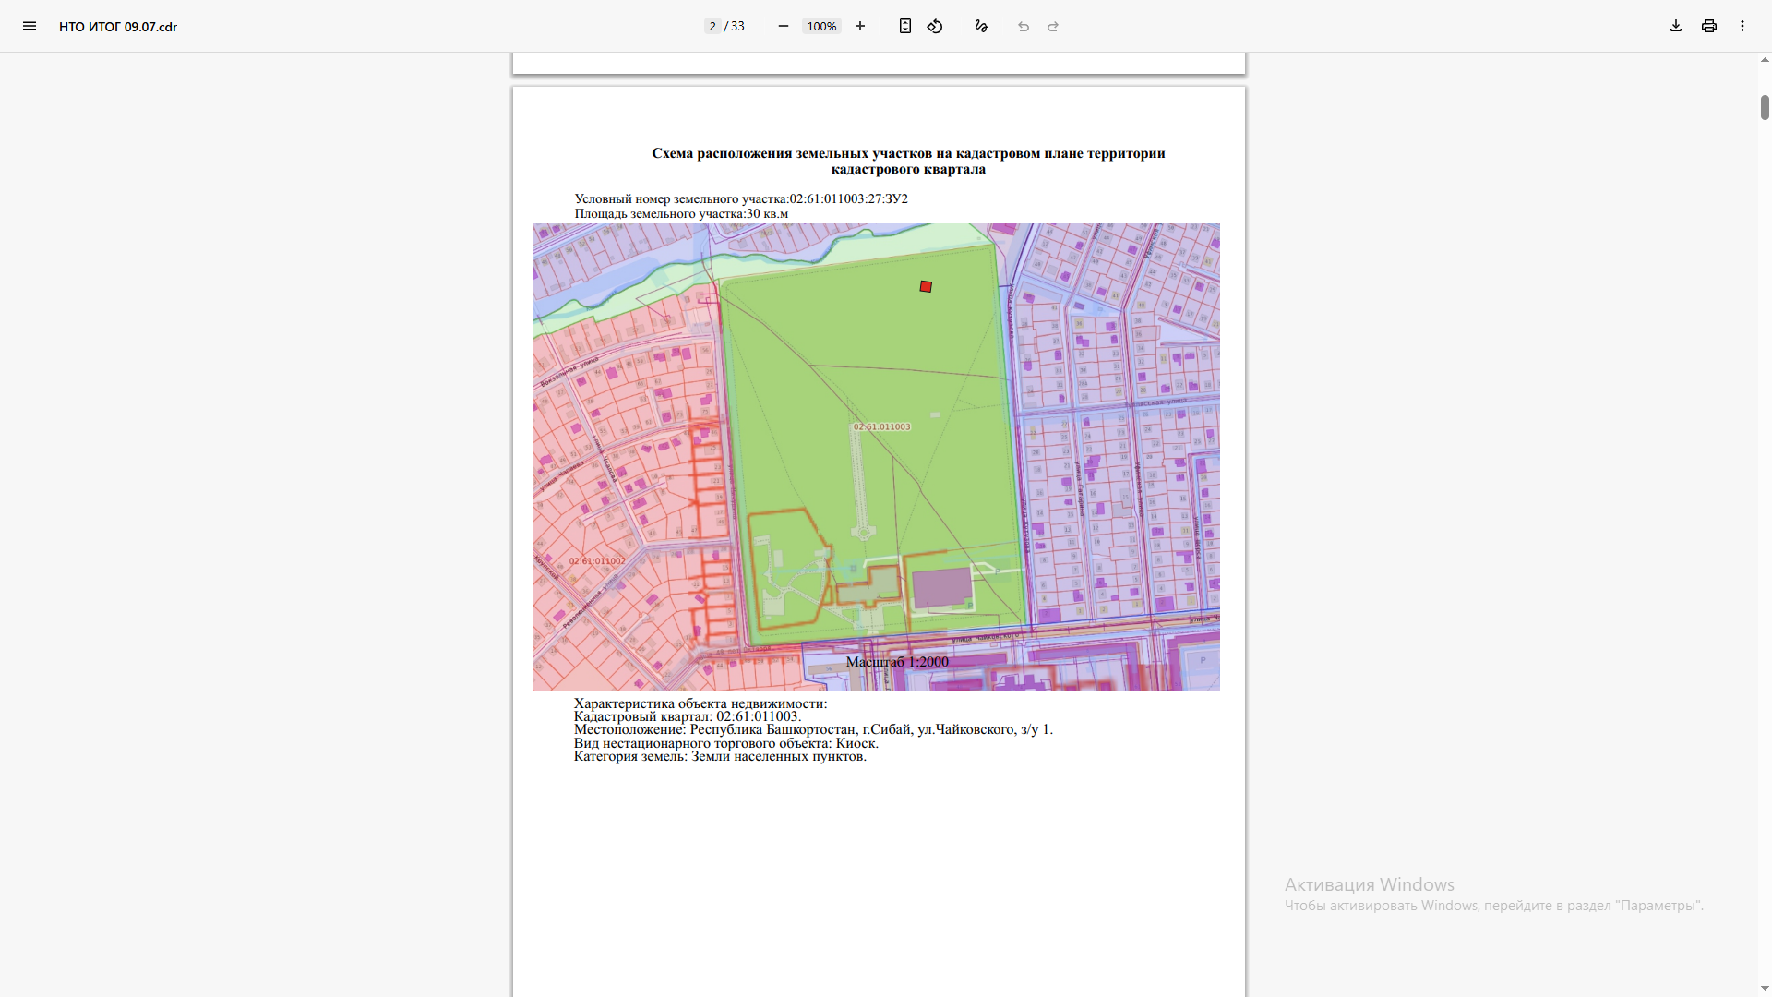
Task: Click the page number input field
Action: (x=712, y=26)
